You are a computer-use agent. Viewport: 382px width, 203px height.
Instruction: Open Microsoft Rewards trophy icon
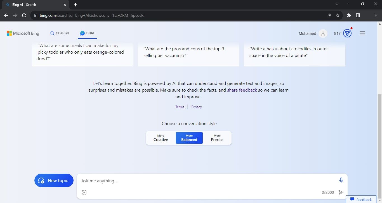click(x=347, y=34)
